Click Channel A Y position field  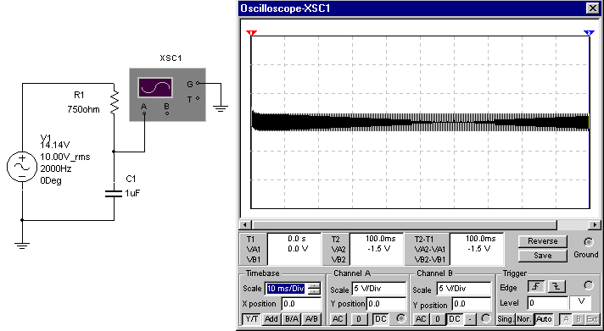click(x=386, y=304)
